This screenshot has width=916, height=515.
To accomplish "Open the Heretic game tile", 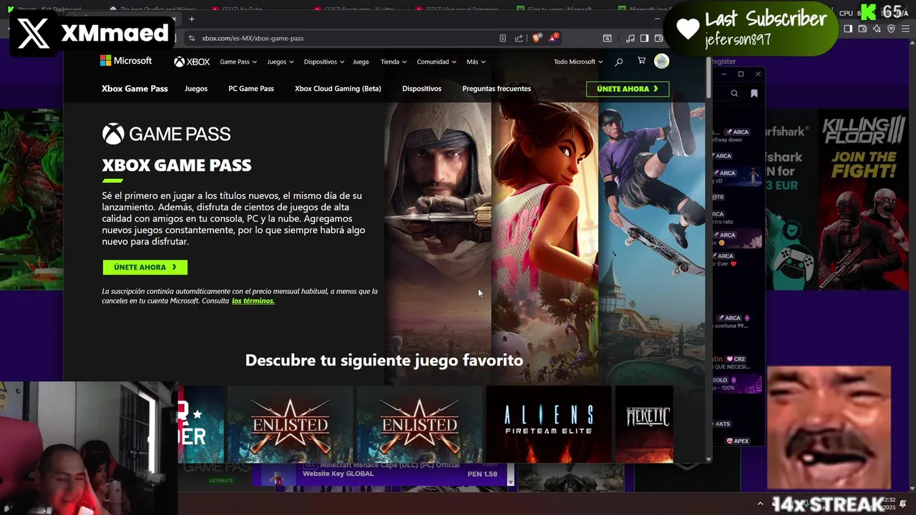I will coord(644,424).
